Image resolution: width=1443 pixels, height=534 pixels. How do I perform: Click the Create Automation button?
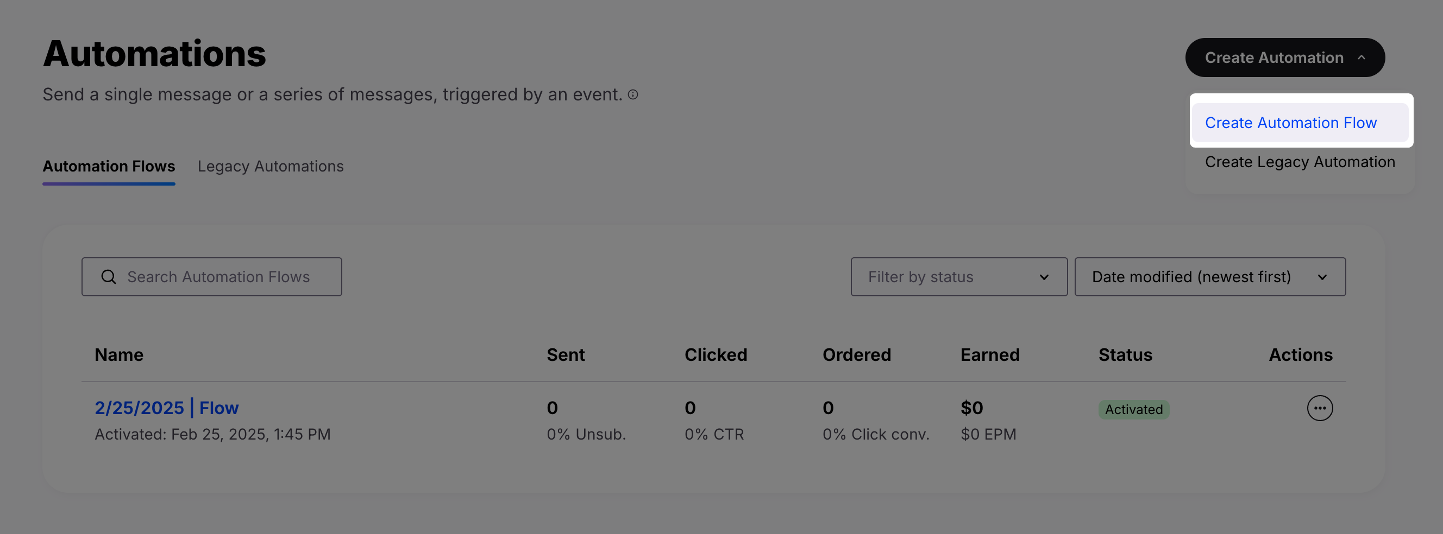tap(1284, 58)
